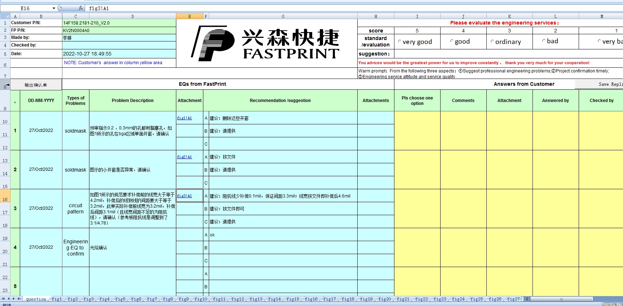Viewport: 623px width, 306px height.
Task: Click the Select All corner triangle
Action: pos(5,16)
